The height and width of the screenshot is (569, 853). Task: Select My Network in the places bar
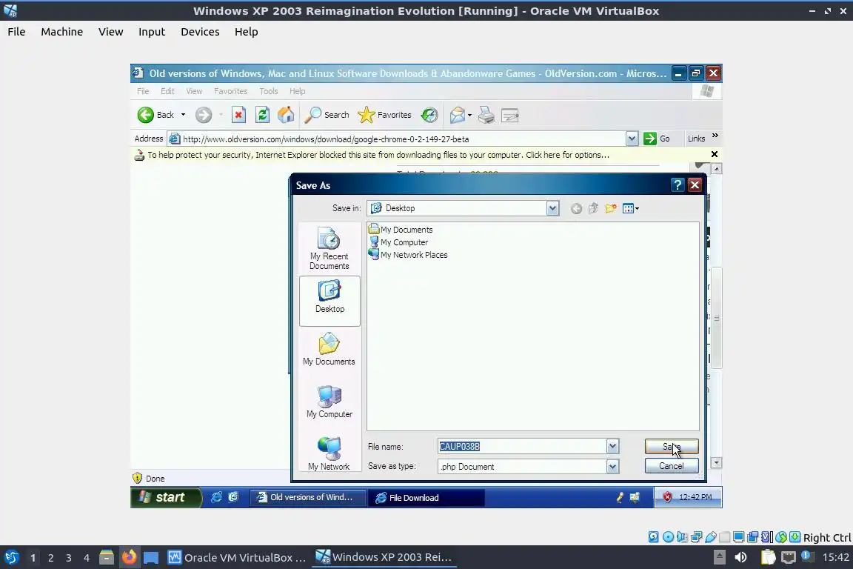click(x=329, y=453)
